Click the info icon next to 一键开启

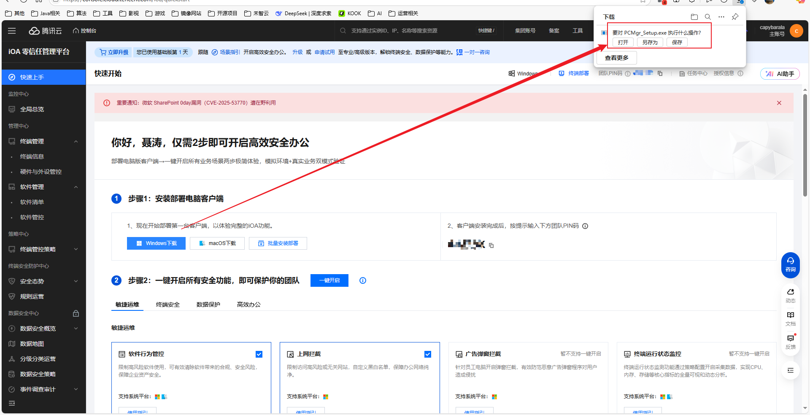click(363, 280)
